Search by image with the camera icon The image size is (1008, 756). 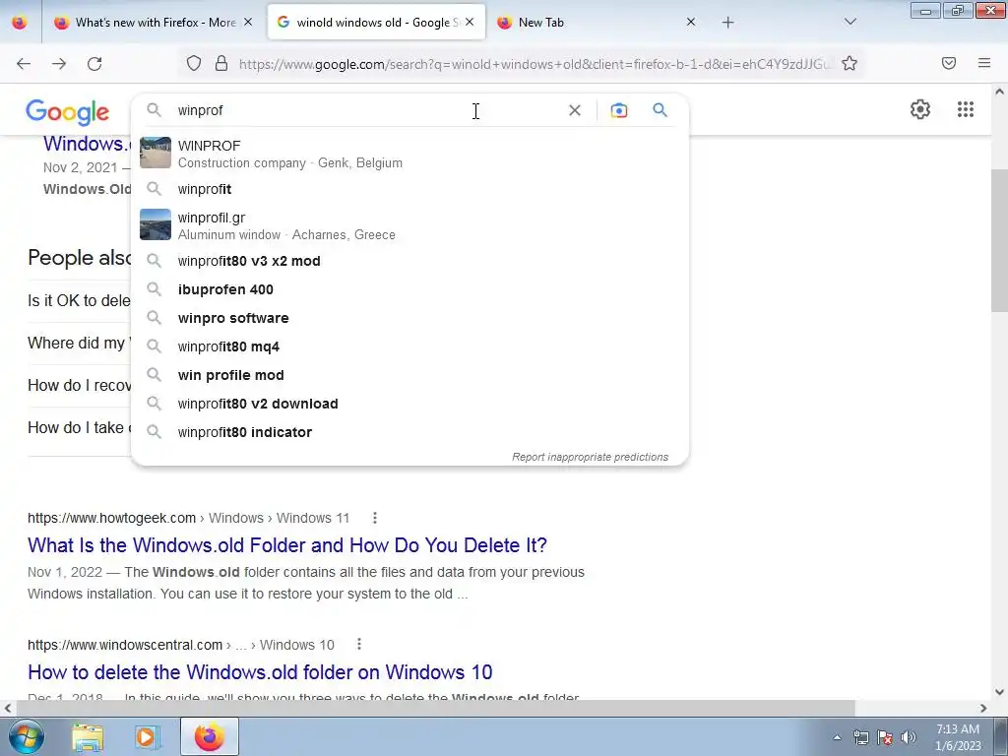619,110
